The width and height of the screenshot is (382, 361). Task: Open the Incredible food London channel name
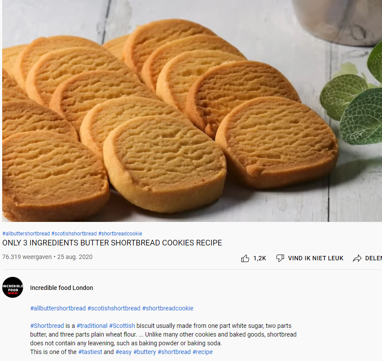pos(62,288)
